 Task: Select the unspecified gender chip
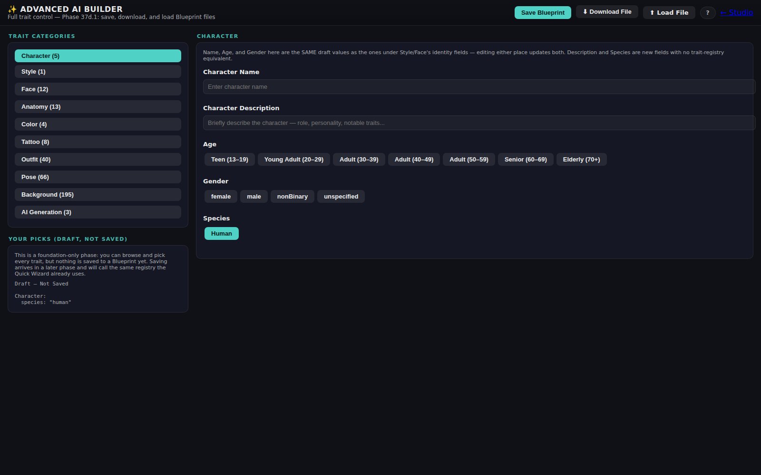pos(341,197)
